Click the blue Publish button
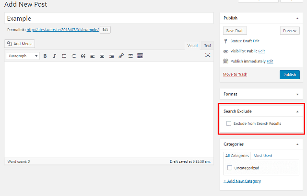This screenshot has height=196, width=307. pos(290,74)
